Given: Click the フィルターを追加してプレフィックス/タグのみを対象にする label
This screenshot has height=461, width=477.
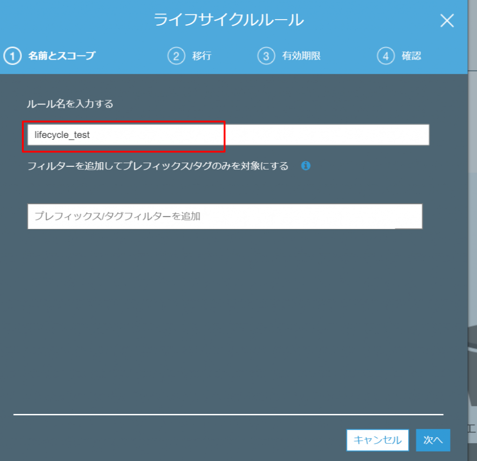Looking at the screenshot, I should [x=158, y=166].
